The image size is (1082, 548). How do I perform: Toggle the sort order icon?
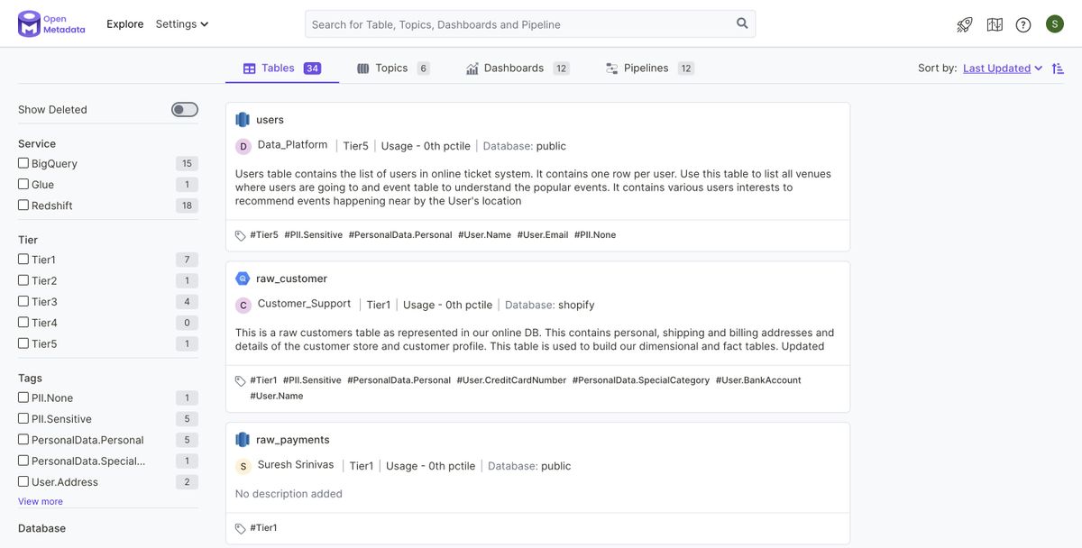click(x=1059, y=68)
